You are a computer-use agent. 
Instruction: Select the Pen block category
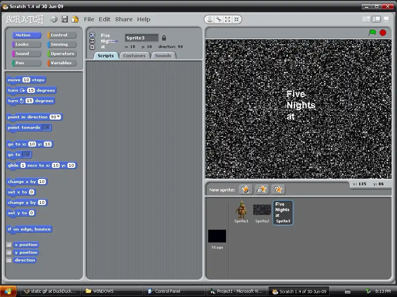pyautogui.click(x=27, y=63)
